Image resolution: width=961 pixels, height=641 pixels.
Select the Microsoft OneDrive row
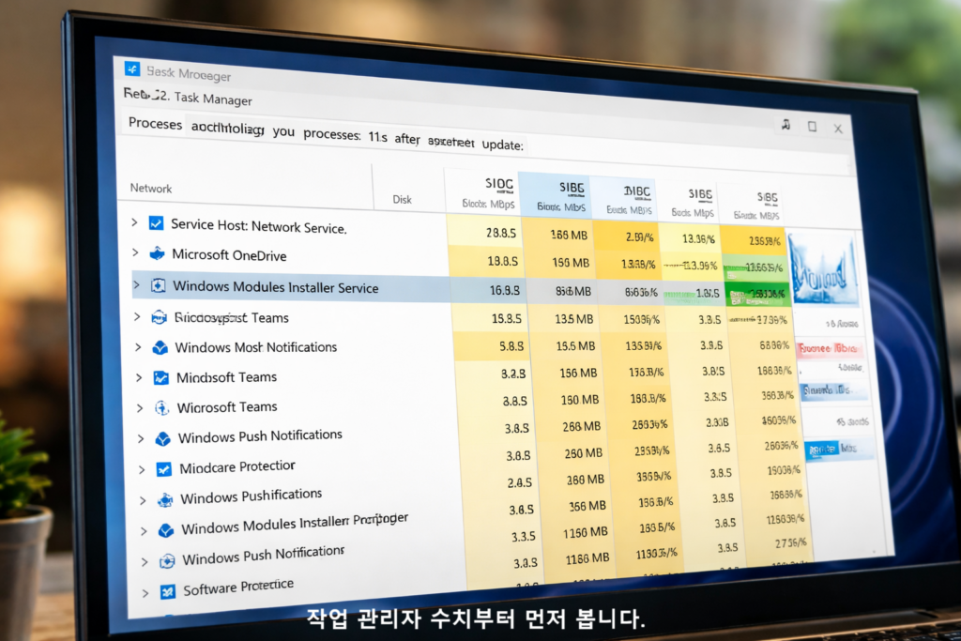[x=458, y=259]
